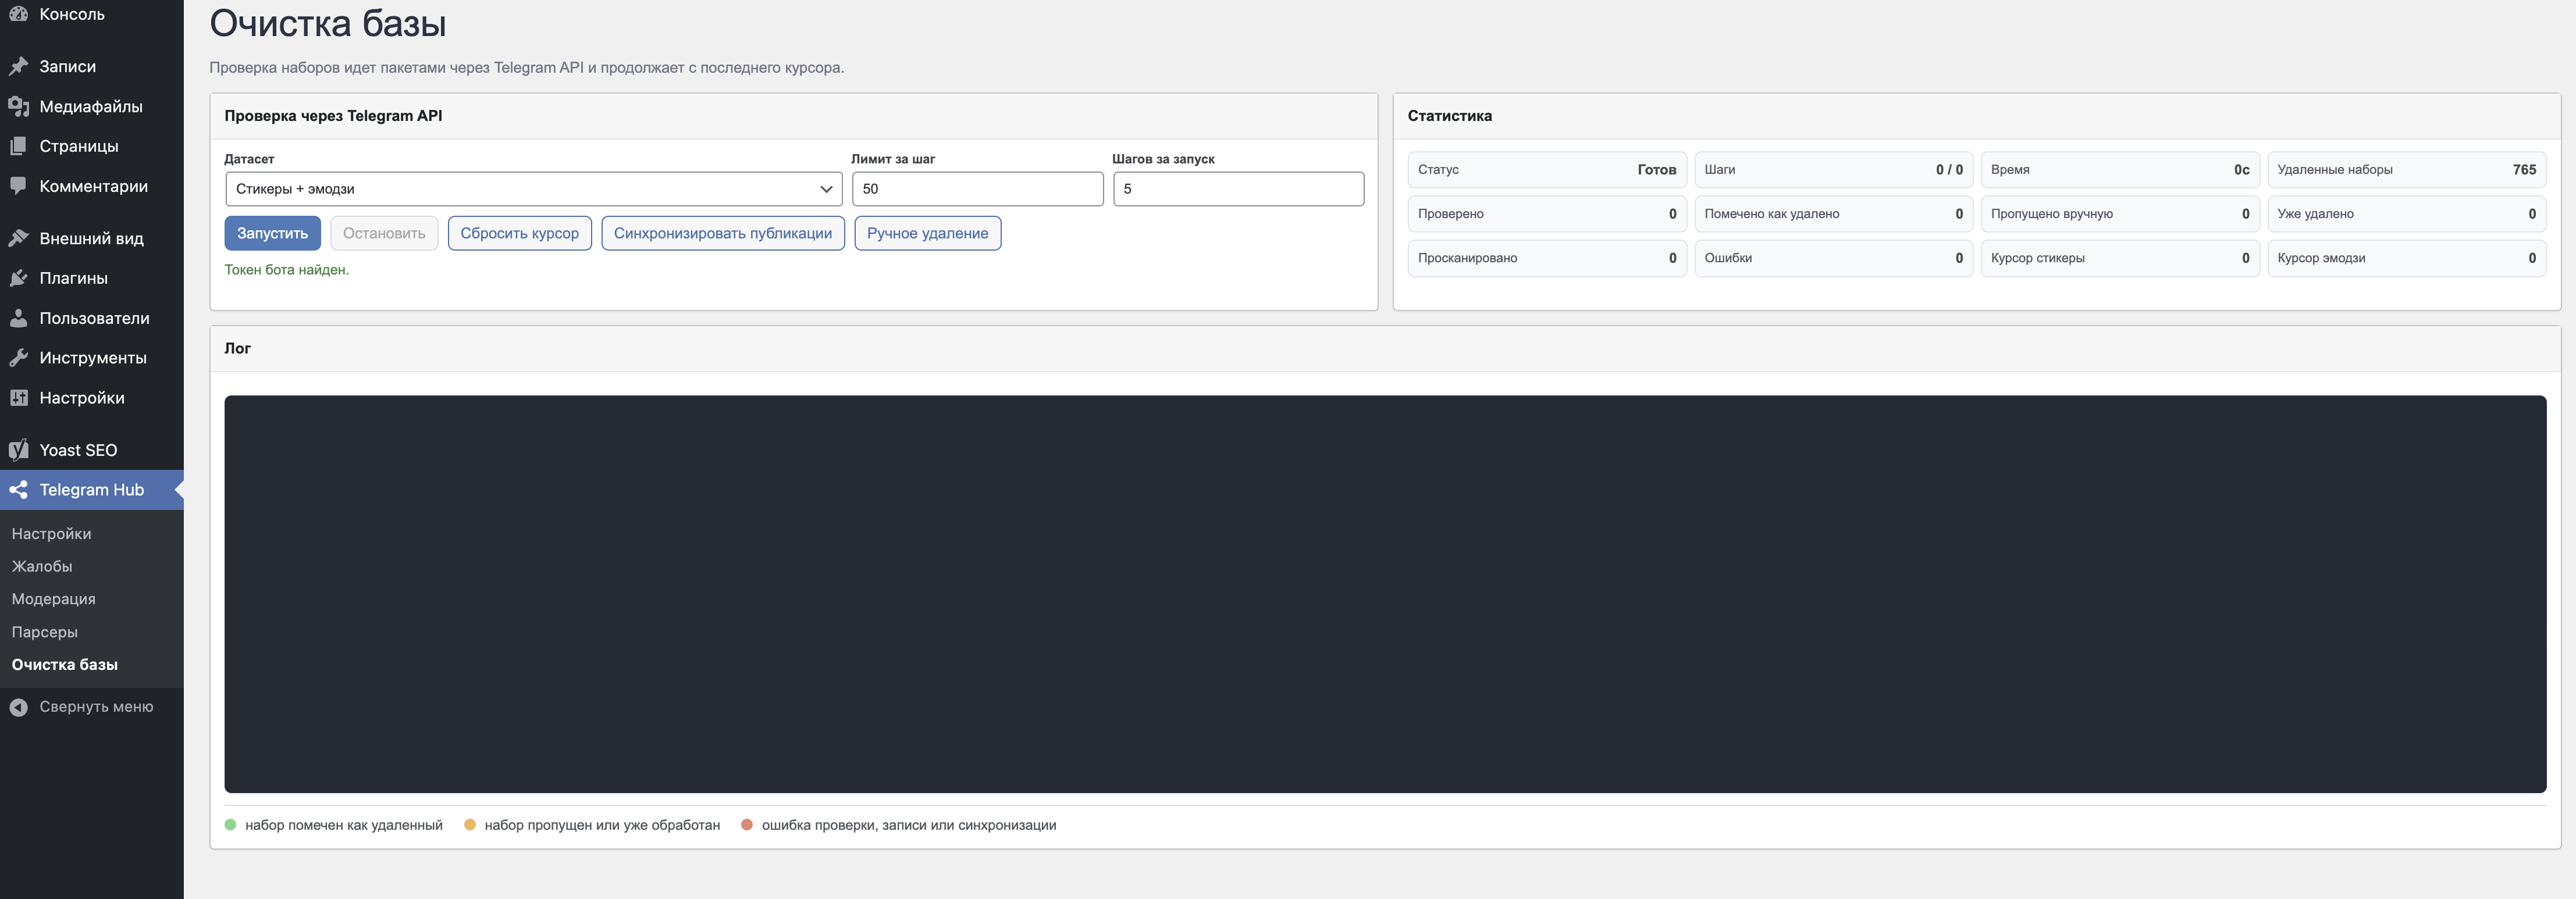This screenshot has width=2576, height=899.
Task: Click the Комментарии speech bubble icon
Action: tap(18, 186)
